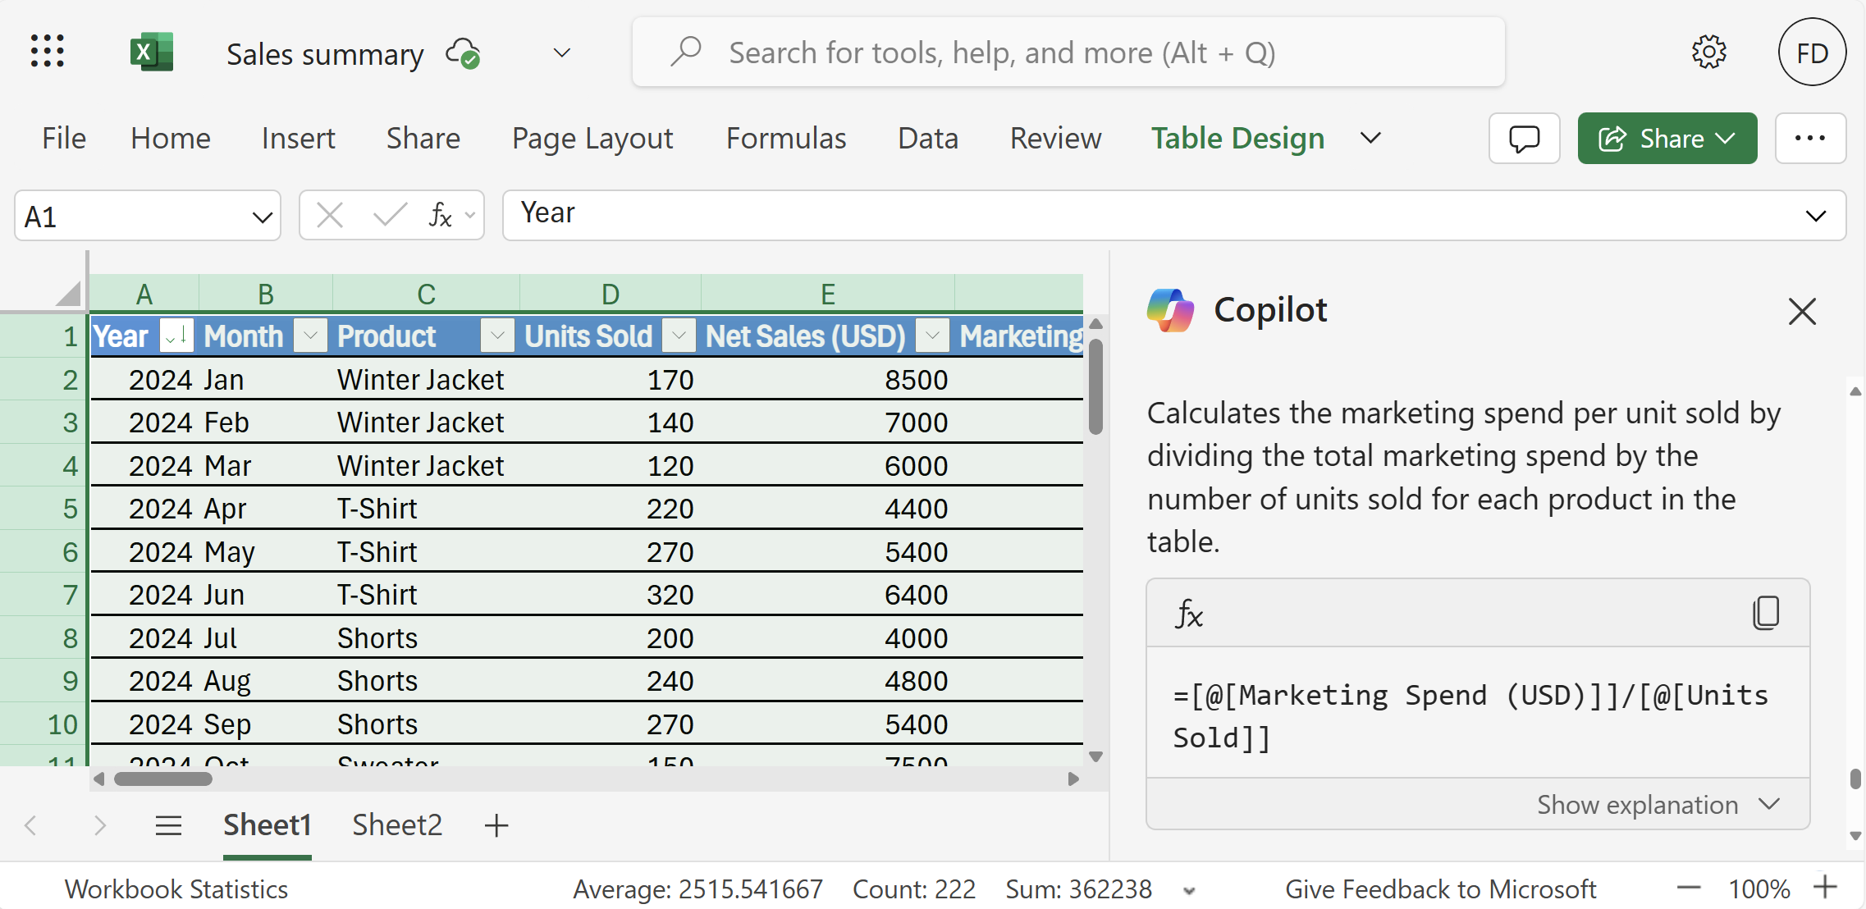Open the Share ribbon tab

(423, 138)
